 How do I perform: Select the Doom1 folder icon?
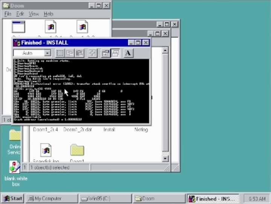pos(77,151)
